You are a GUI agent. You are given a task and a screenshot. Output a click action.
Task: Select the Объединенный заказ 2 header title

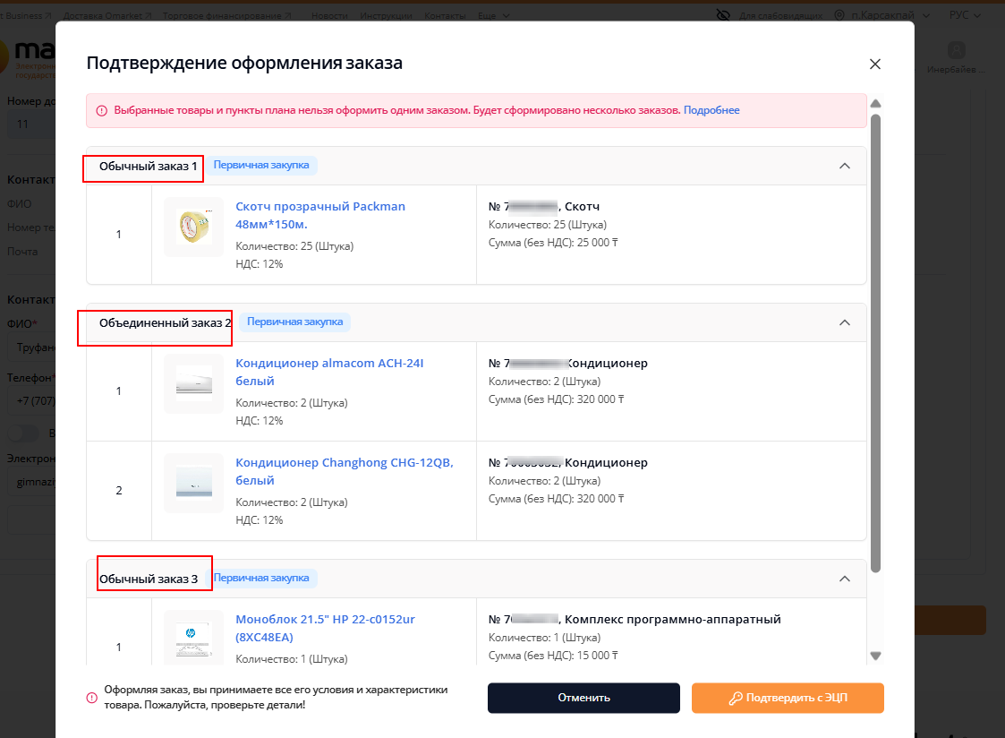(x=166, y=322)
